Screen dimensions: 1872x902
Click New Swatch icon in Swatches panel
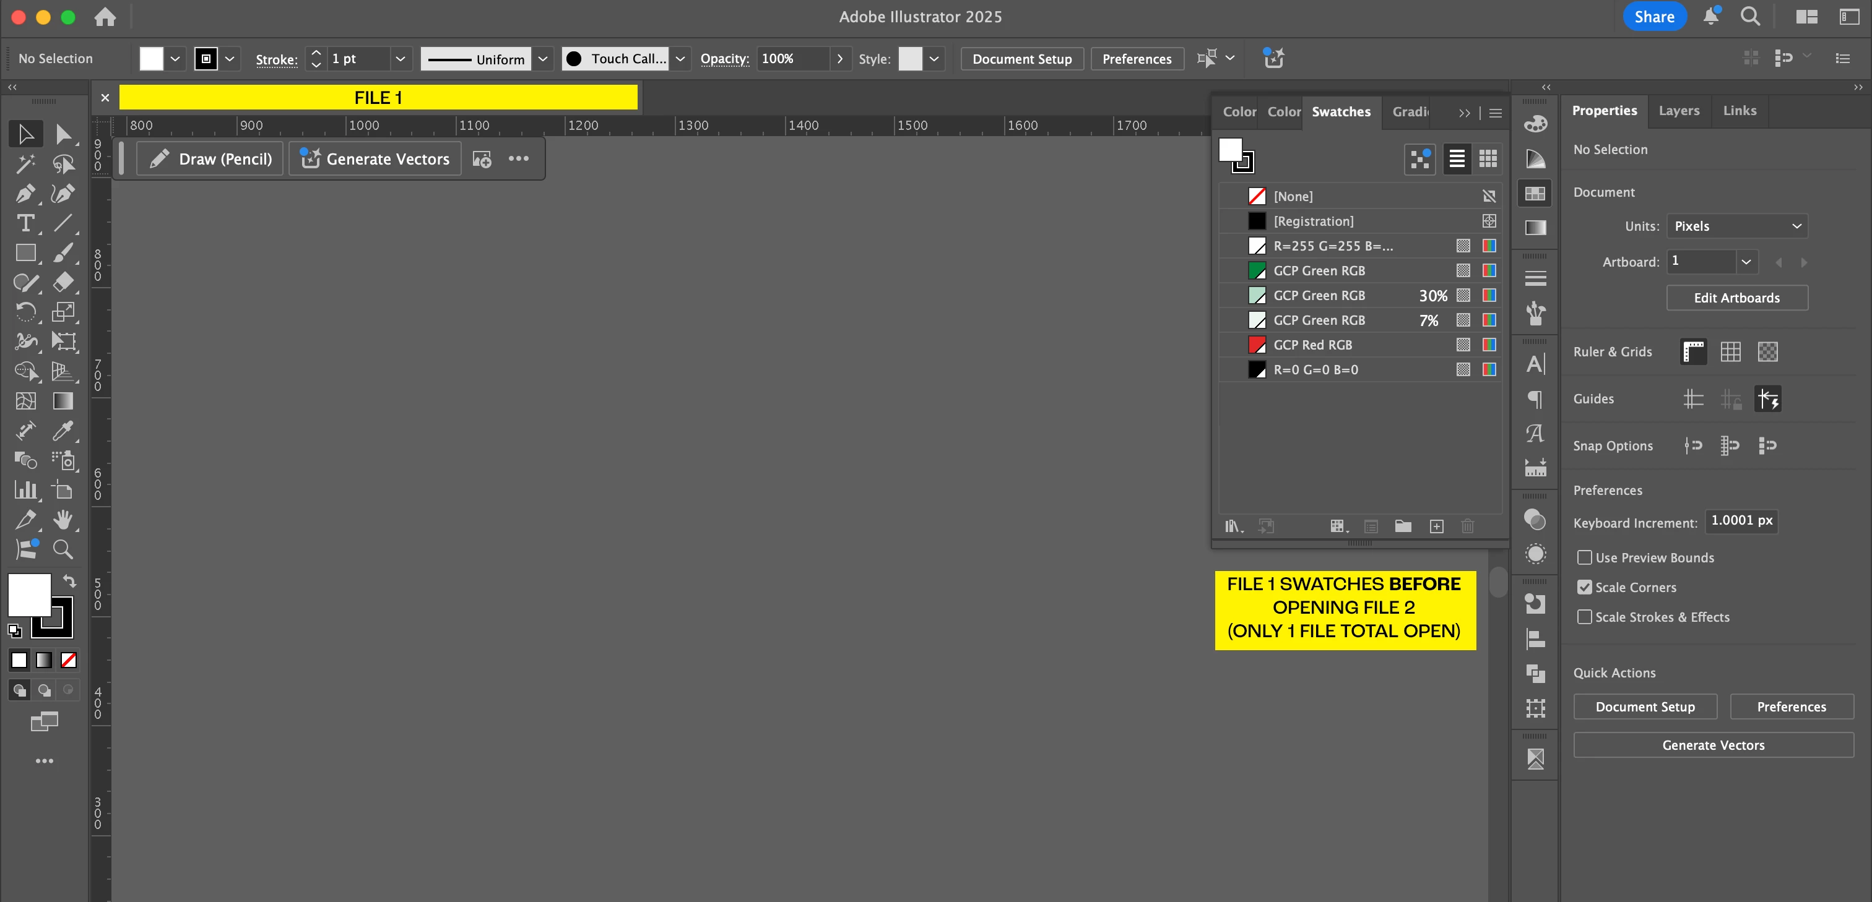1436,526
